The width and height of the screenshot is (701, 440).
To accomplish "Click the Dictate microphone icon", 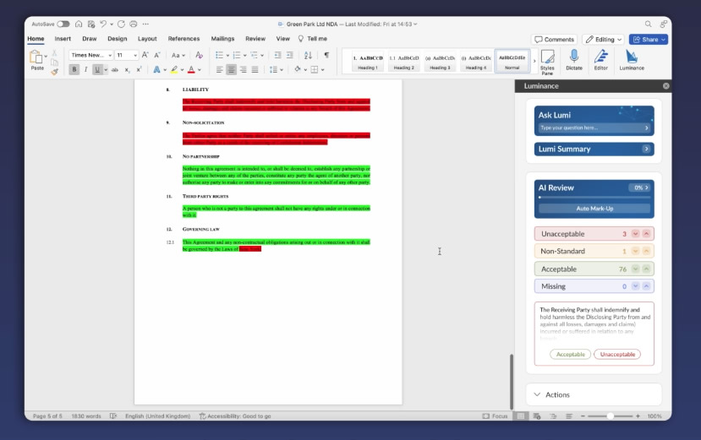I will [x=574, y=59].
